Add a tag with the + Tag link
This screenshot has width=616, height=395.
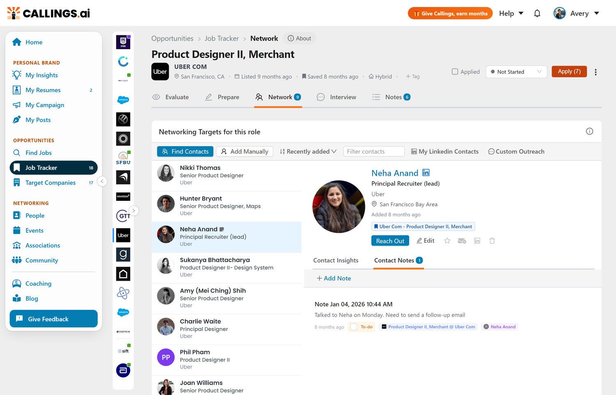tap(413, 77)
